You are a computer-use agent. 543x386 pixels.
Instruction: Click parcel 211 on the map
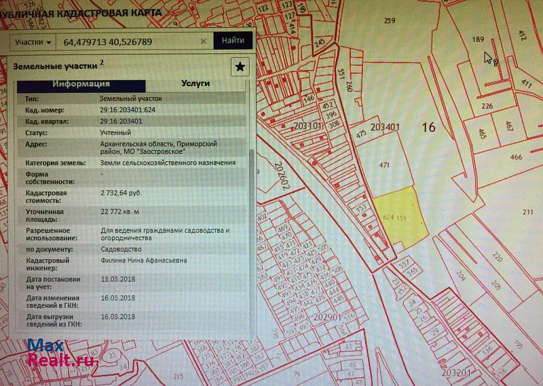[528, 212]
